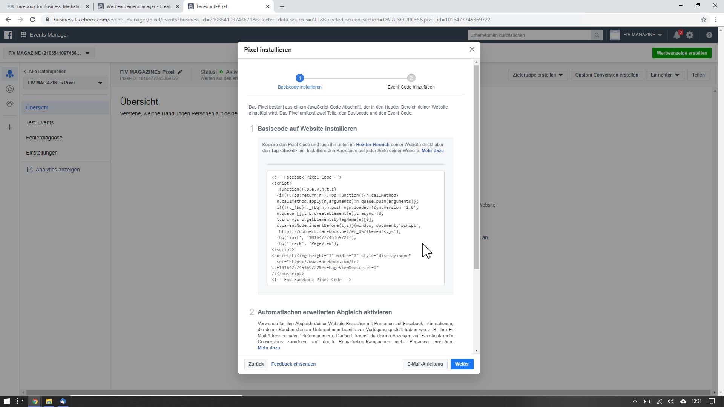This screenshot has height=407, width=724.
Task: Click the Weiter button
Action: tap(462, 364)
